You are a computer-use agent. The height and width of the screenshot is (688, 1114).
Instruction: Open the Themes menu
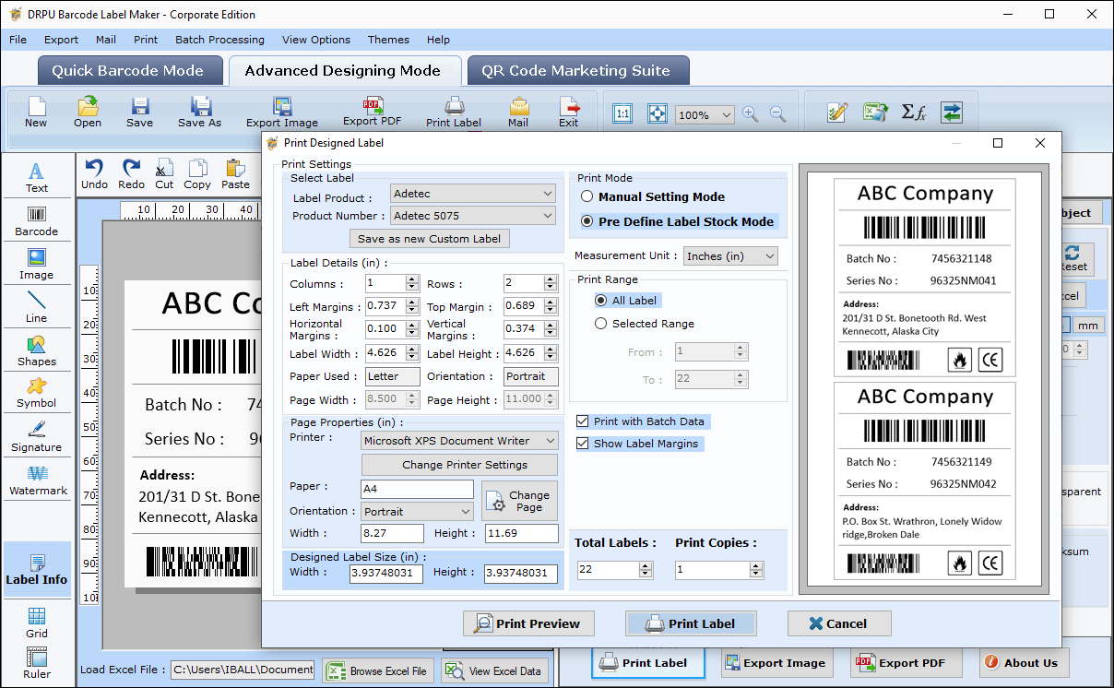[x=388, y=40]
